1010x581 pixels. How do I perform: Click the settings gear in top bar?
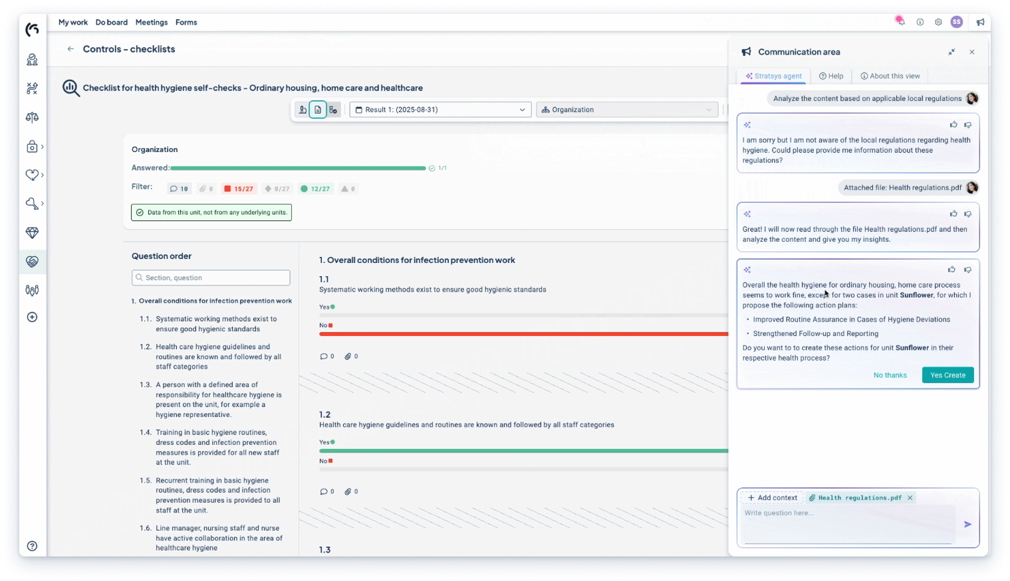(938, 22)
